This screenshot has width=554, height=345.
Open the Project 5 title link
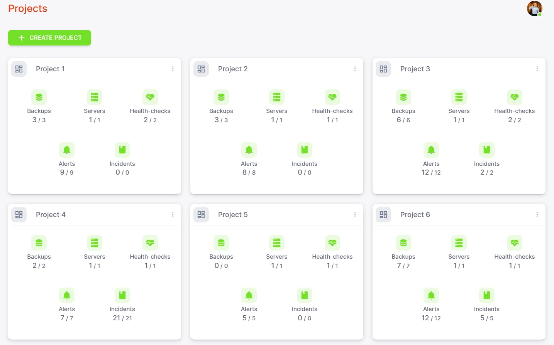(233, 215)
